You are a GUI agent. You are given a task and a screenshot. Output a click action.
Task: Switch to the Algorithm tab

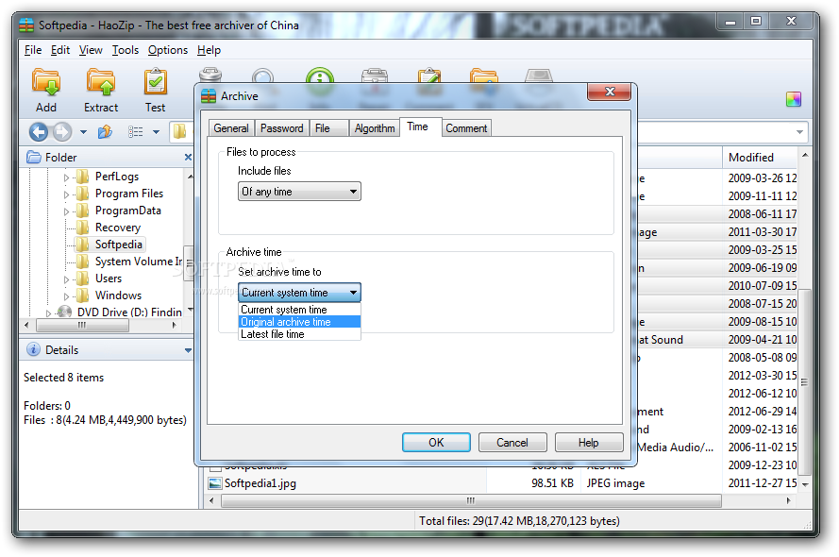click(375, 128)
